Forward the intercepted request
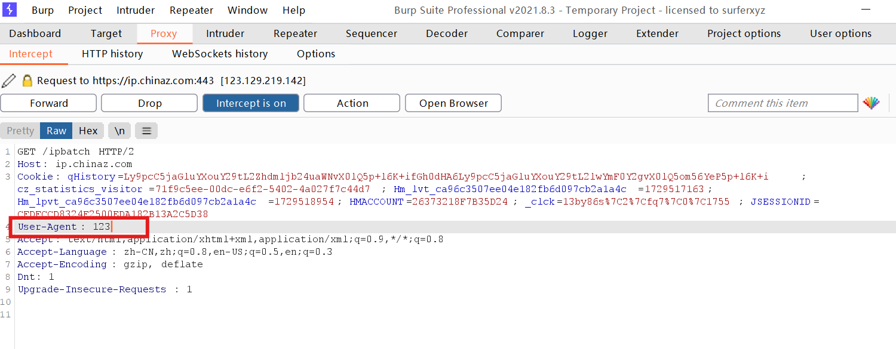896x349 pixels. (x=49, y=103)
